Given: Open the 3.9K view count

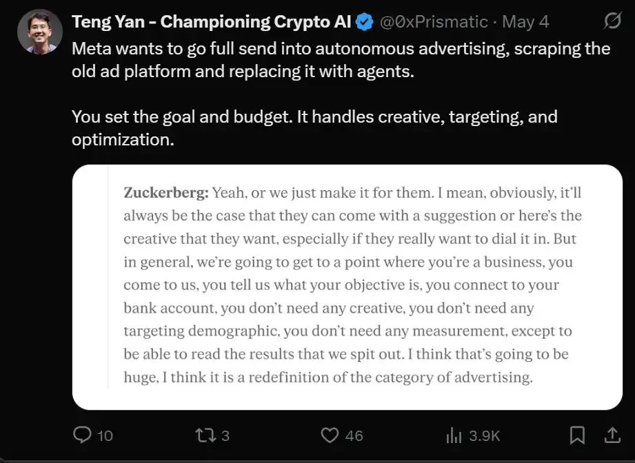Looking at the screenshot, I should click(485, 435).
